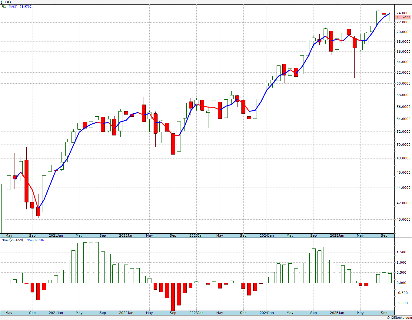Click 2023Jan on the price chart date axis
This screenshot has height=320, width=412.
coord(197,235)
